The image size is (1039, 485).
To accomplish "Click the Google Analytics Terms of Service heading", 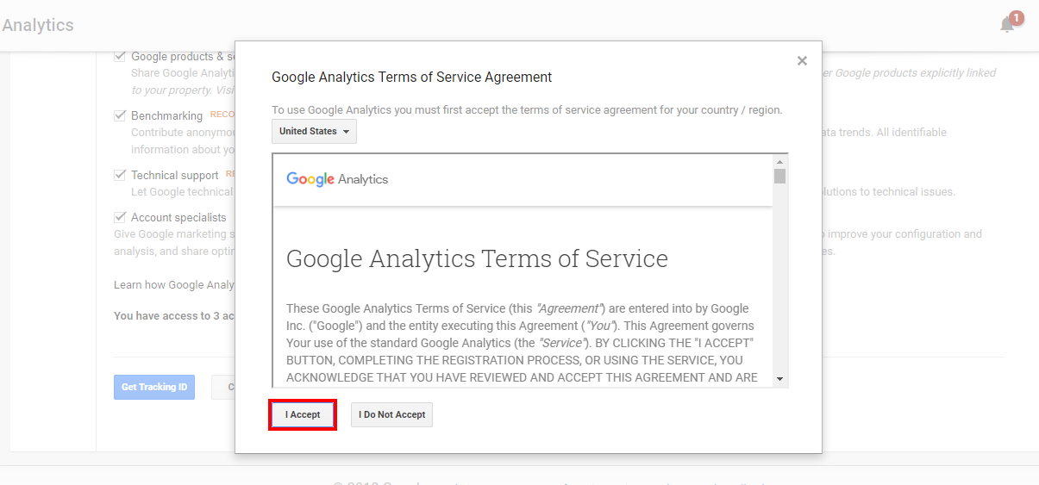I will [477, 258].
